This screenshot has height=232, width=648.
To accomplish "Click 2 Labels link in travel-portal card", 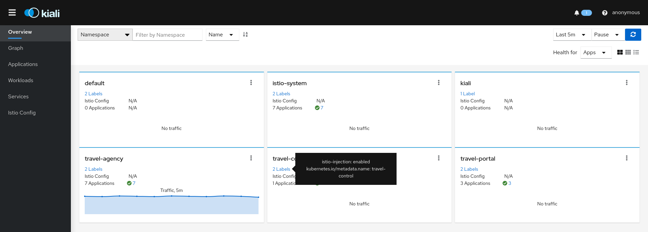I will (x=469, y=169).
